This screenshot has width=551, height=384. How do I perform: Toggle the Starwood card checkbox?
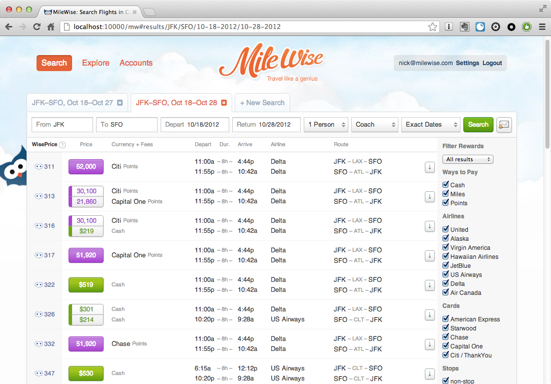[445, 328]
